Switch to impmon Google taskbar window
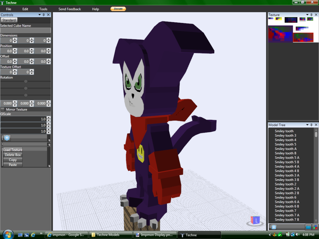This screenshot has height=239, width=319. point(66,235)
